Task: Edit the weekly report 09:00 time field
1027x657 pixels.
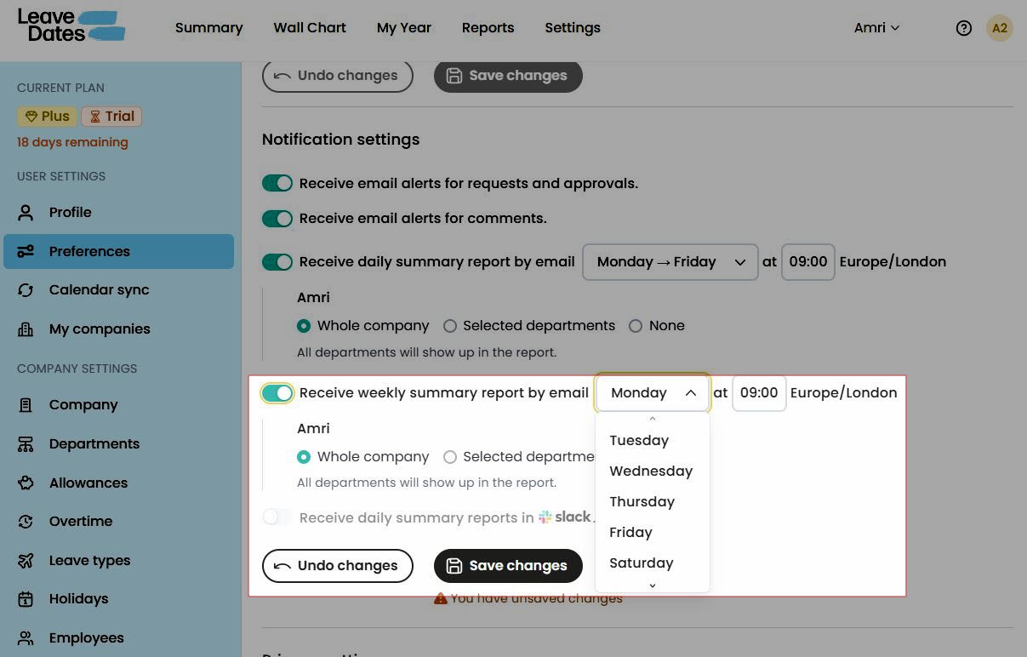Action: [x=759, y=393]
